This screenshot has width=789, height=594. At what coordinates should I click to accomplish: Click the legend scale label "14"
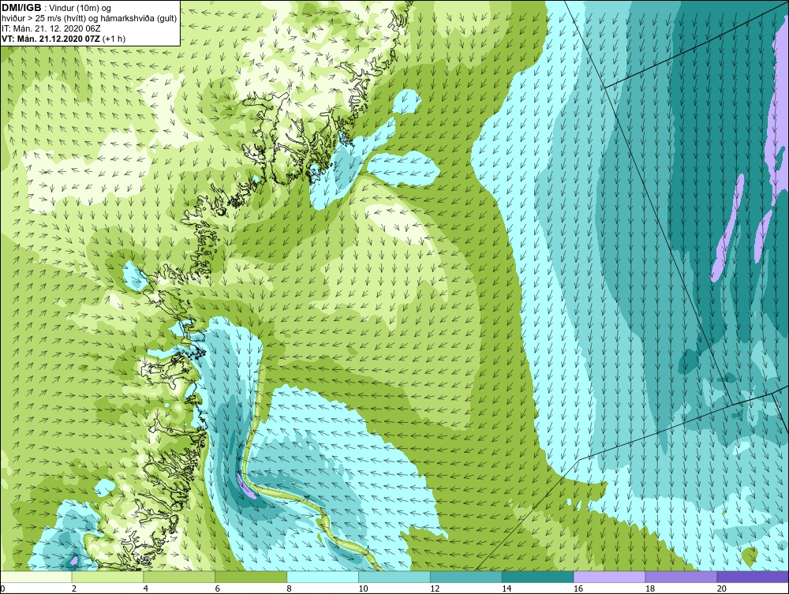(x=507, y=588)
